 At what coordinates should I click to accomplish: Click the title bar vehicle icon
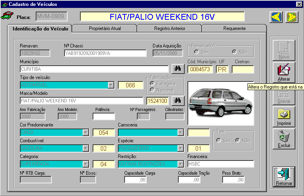[x=4, y=4]
